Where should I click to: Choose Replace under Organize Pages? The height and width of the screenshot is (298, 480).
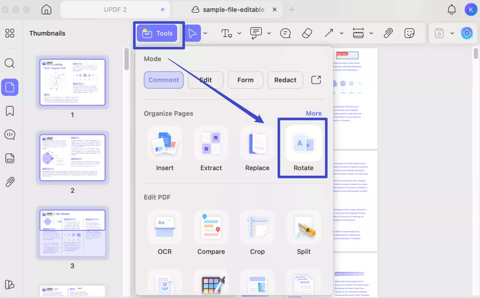[257, 149]
